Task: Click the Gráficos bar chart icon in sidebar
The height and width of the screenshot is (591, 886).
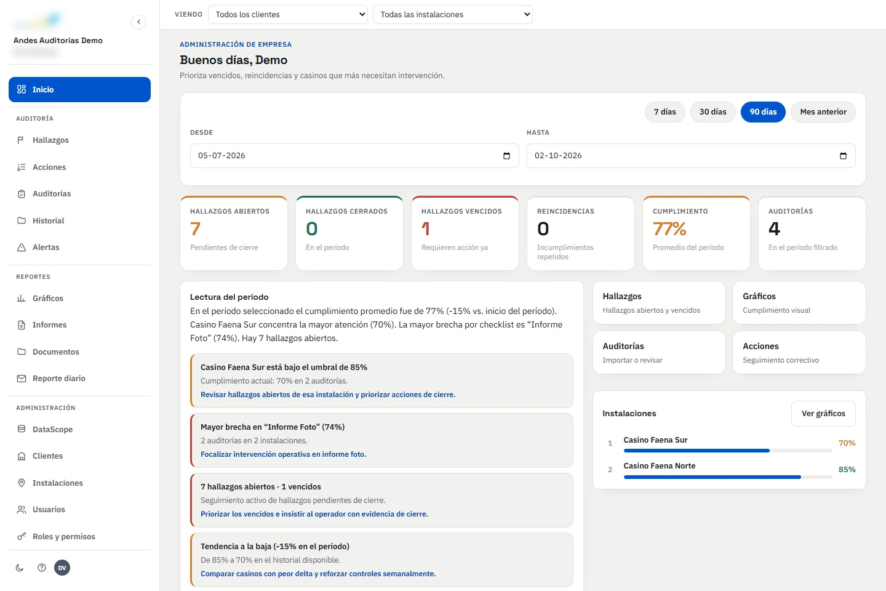Action: (22, 299)
